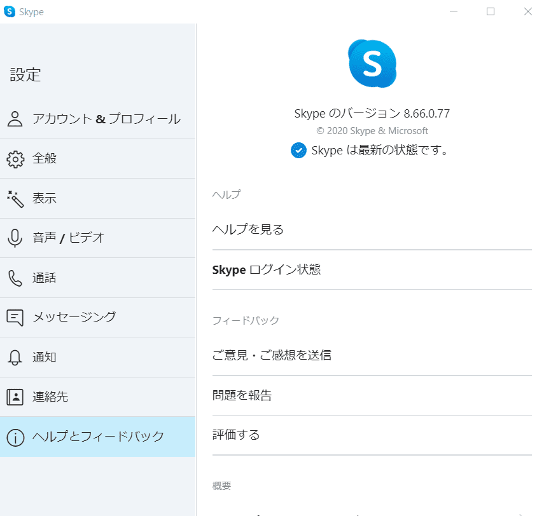Click the Skype icon in the title bar
The image size is (544, 516).
click(x=10, y=11)
